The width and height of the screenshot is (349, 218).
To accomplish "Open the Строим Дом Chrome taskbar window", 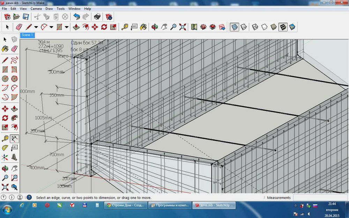I will point(126,206).
